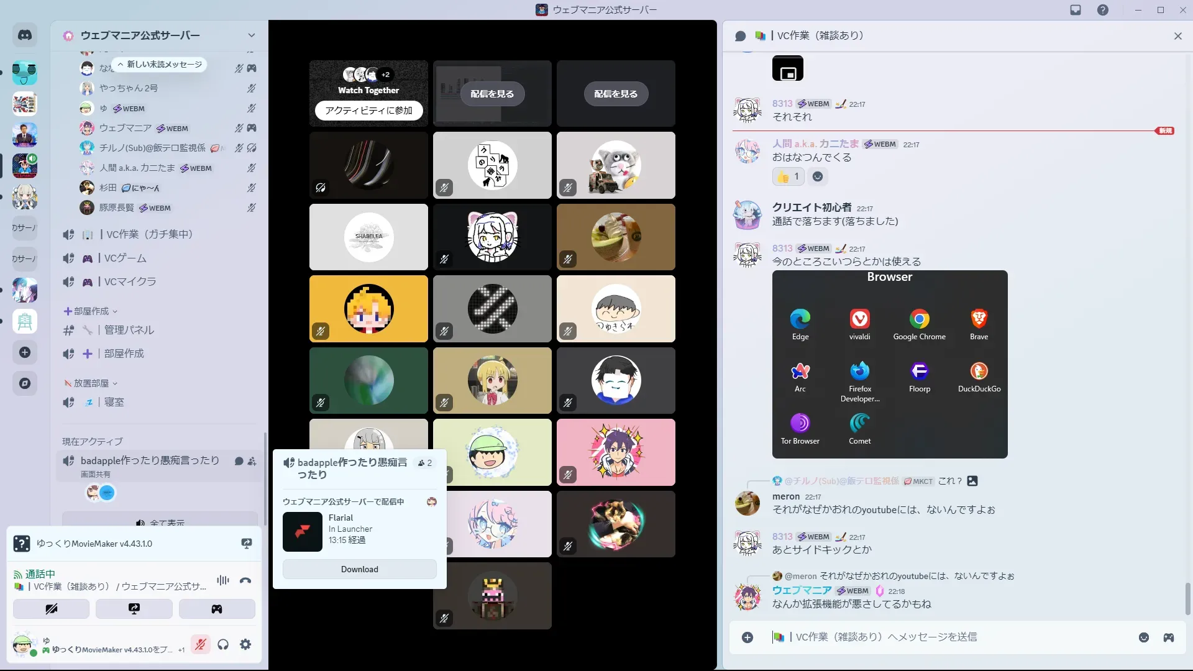Click the plus attachment icon in the message box
The width and height of the screenshot is (1193, 671).
coord(747,637)
